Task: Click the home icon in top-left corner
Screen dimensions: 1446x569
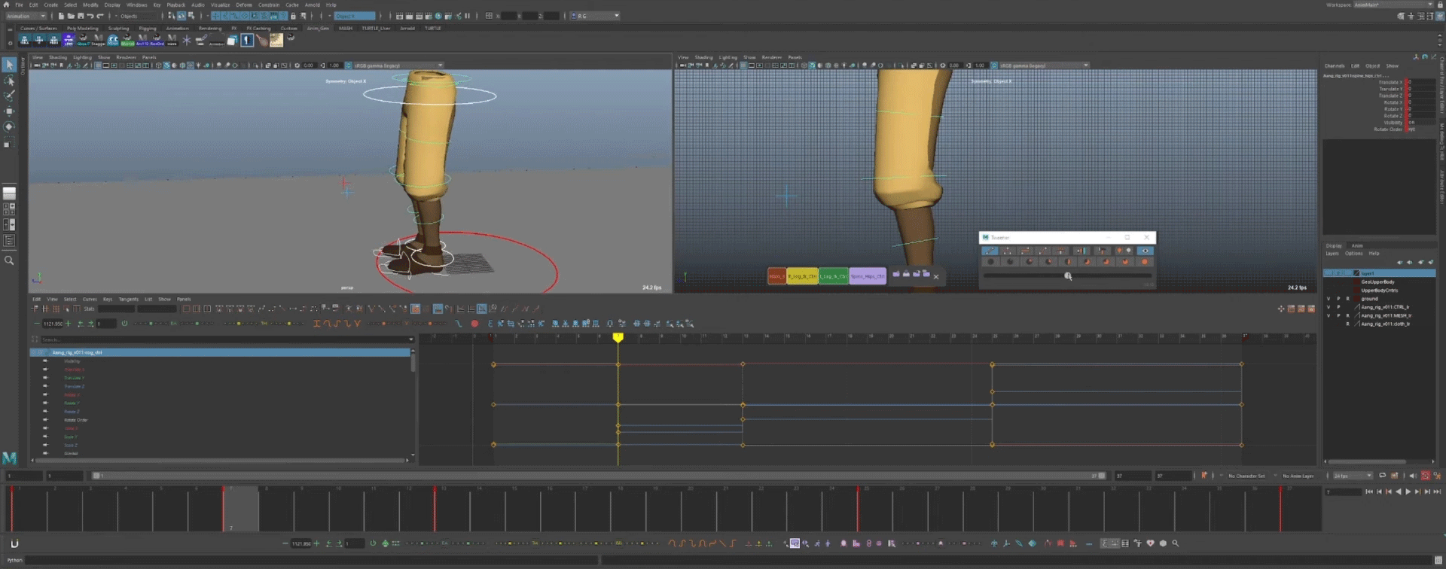Action: pyautogui.click(x=7, y=5)
